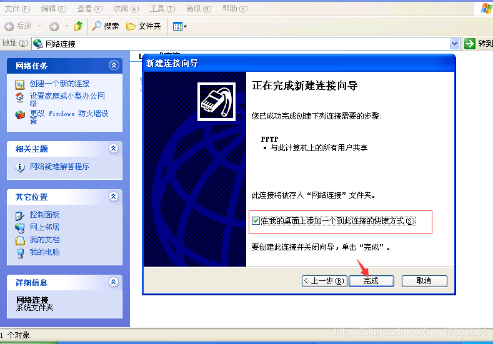Click 取消 cancel button

pyautogui.click(x=424, y=281)
